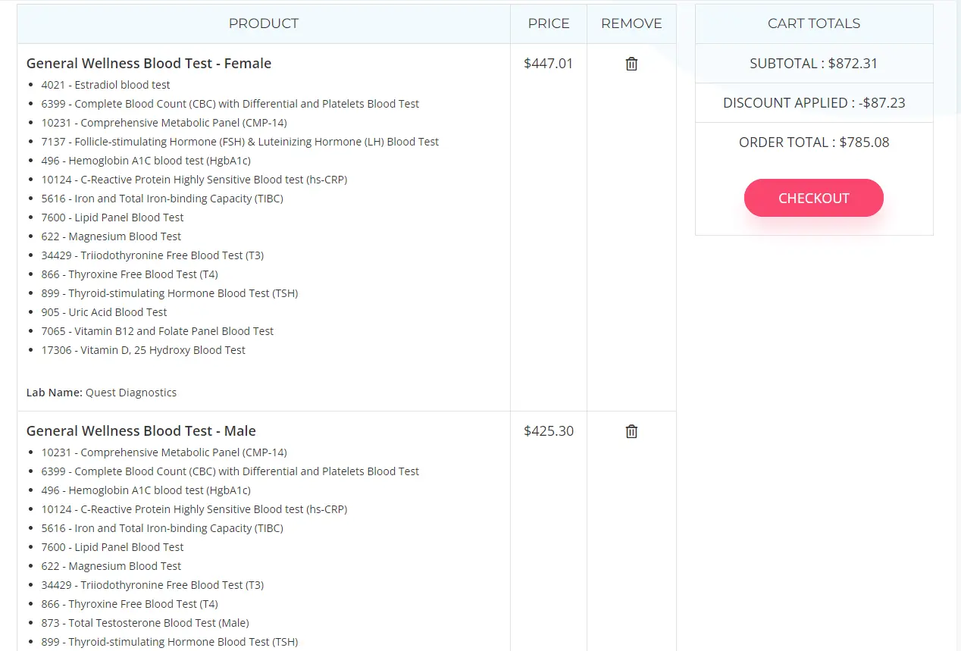The width and height of the screenshot is (961, 651).
Task: Click the Discount Applied -$87.23 line
Action: (x=813, y=103)
